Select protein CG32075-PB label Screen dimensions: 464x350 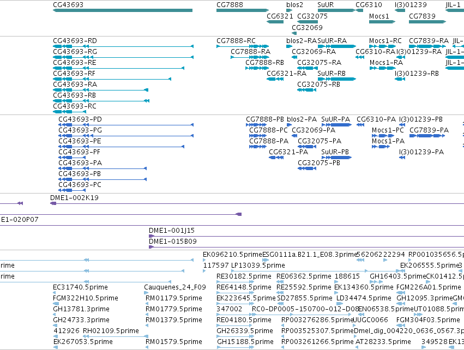pos(319,163)
